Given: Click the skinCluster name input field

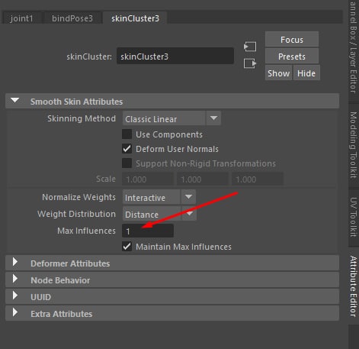Looking at the screenshot, I should pos(175,56).
